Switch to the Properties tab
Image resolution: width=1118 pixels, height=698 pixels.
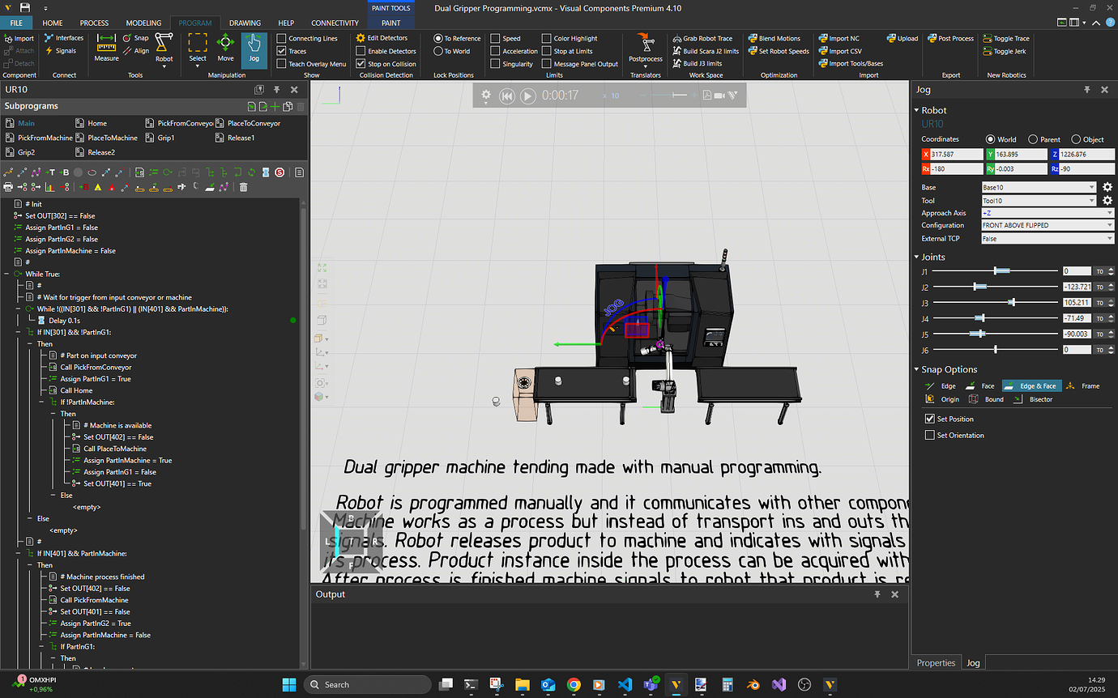tap(936, 662)
